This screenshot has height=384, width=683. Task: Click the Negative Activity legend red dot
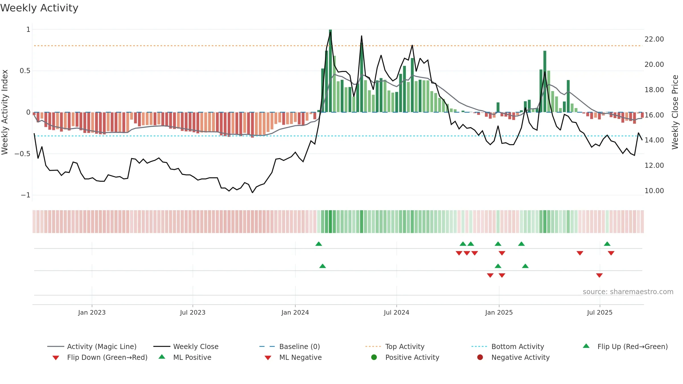pos(480,357)
